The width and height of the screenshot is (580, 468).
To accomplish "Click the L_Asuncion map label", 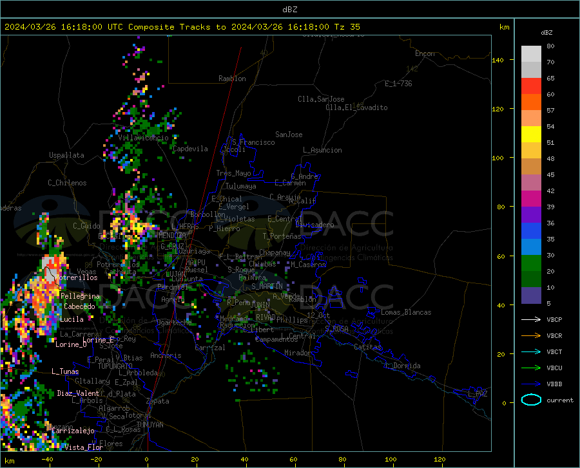I will (x=322, y=150).
